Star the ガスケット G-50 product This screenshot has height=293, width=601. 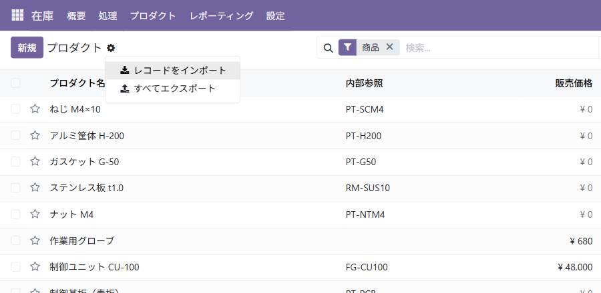point(35,162)
